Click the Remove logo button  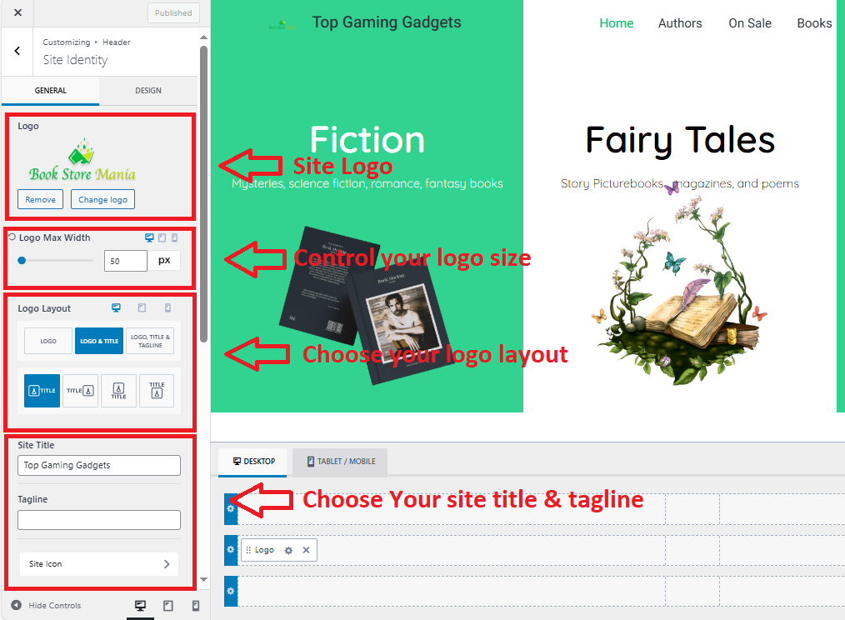[x=40, y=199]
